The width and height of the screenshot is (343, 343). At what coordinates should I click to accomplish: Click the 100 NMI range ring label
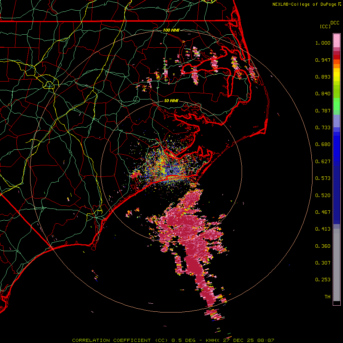pos(171,30)
